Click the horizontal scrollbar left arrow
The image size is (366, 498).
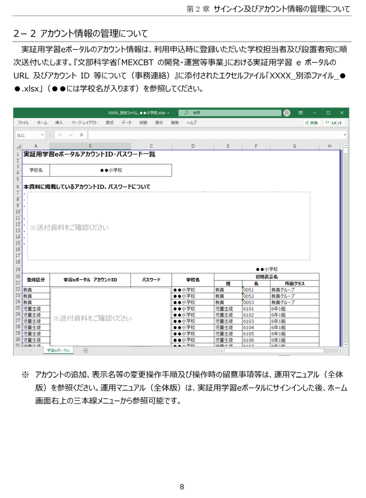(x=222, y=351)
